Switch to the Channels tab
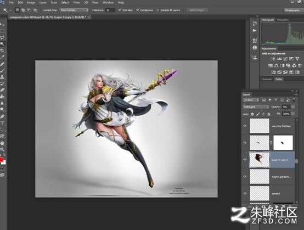This screenshot has height=230, width=304. 267,79
